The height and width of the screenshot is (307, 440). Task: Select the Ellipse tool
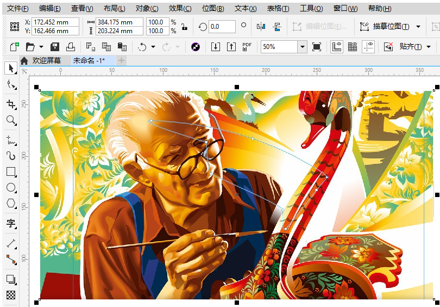(x=11, y=187)
